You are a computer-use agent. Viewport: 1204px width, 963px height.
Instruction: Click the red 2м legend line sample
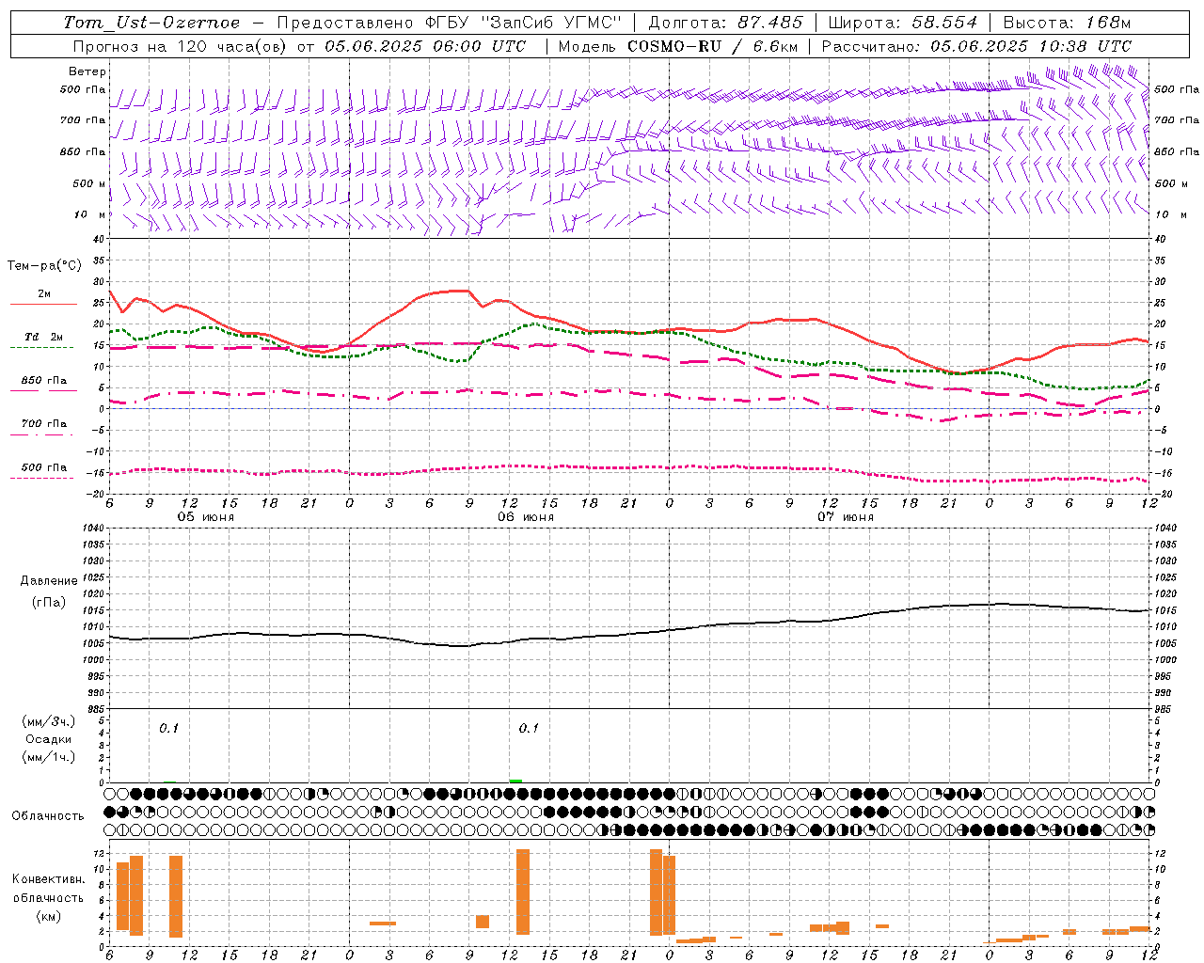pos(43,305)
